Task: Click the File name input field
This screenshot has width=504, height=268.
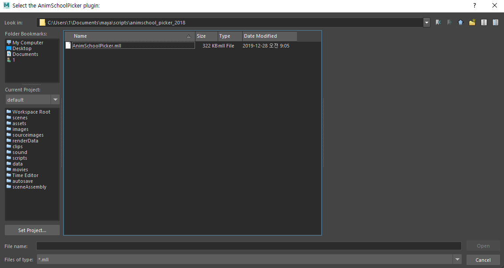Action: (249, 246)
